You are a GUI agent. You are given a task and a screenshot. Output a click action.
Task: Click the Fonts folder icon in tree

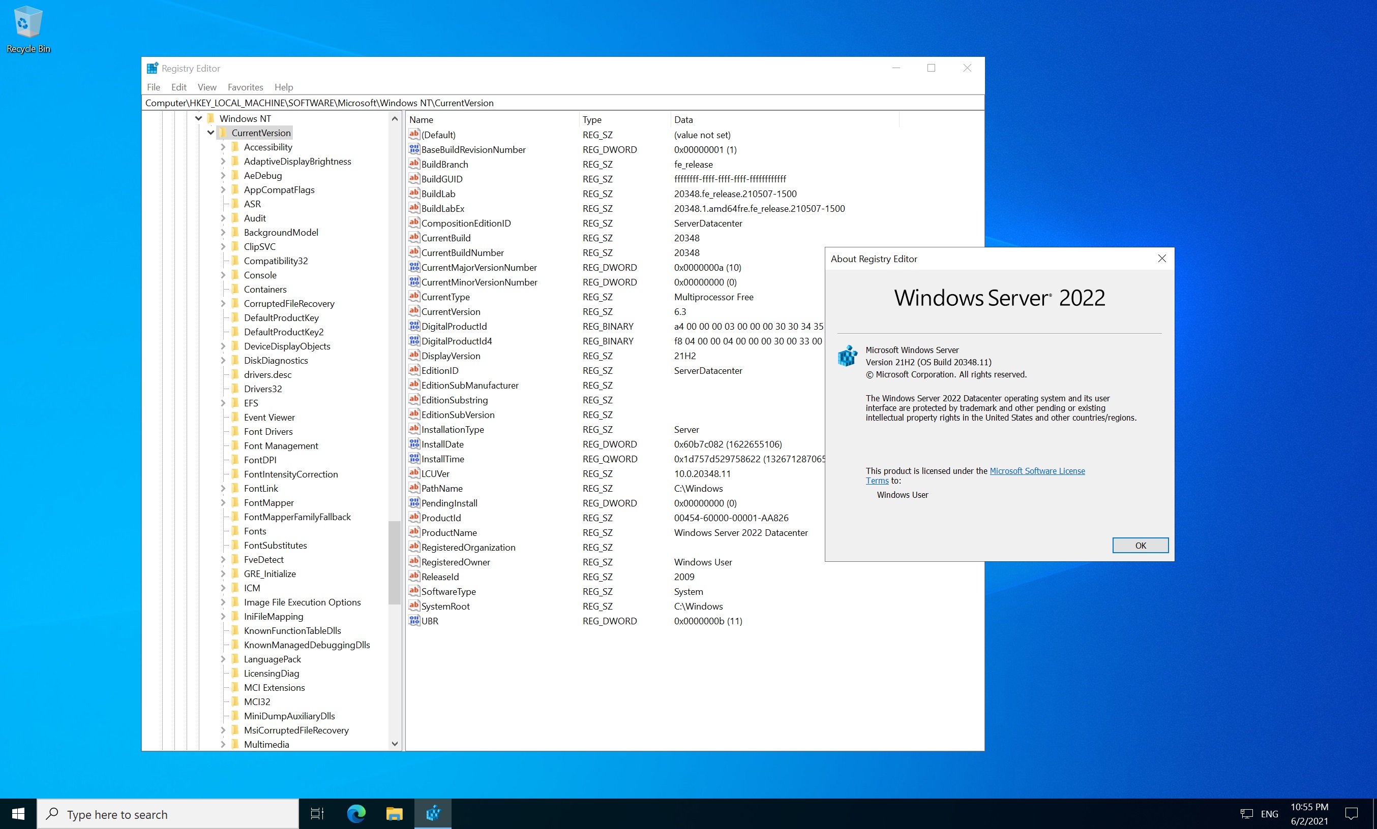pos(235,531)
